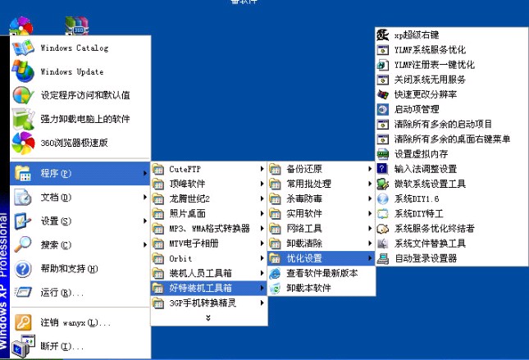Click Windows Update shortcut
The image size is (529, 360).
[74, 71]
